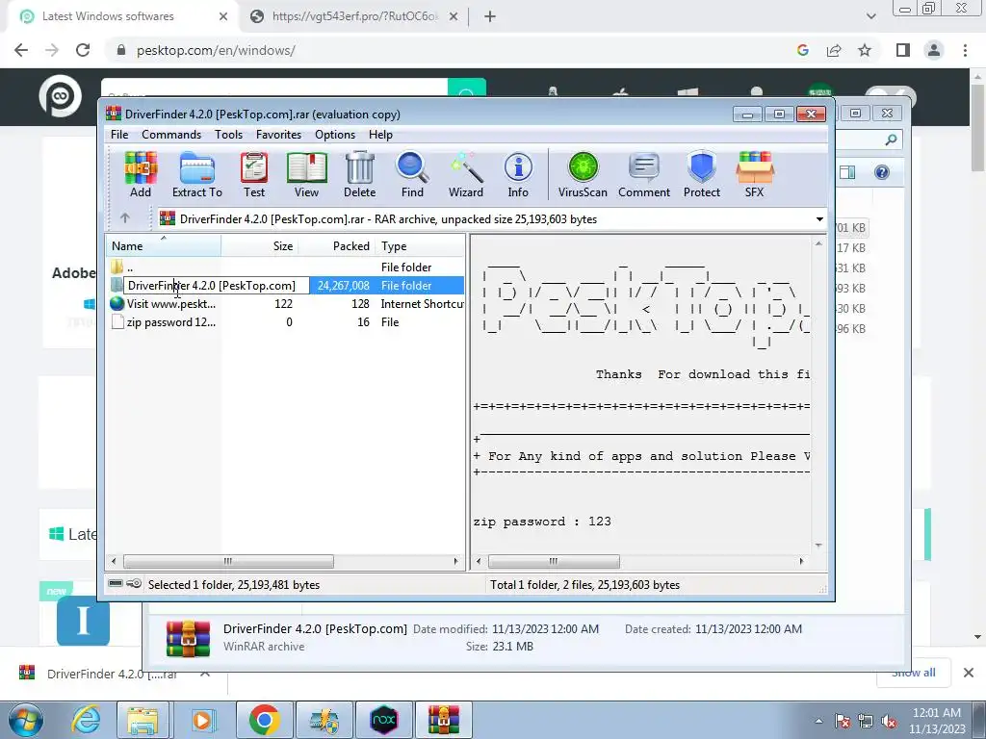Open Internet Explorer from taskbar
This screenshot has height=739, width=986.
coord(86,720)
